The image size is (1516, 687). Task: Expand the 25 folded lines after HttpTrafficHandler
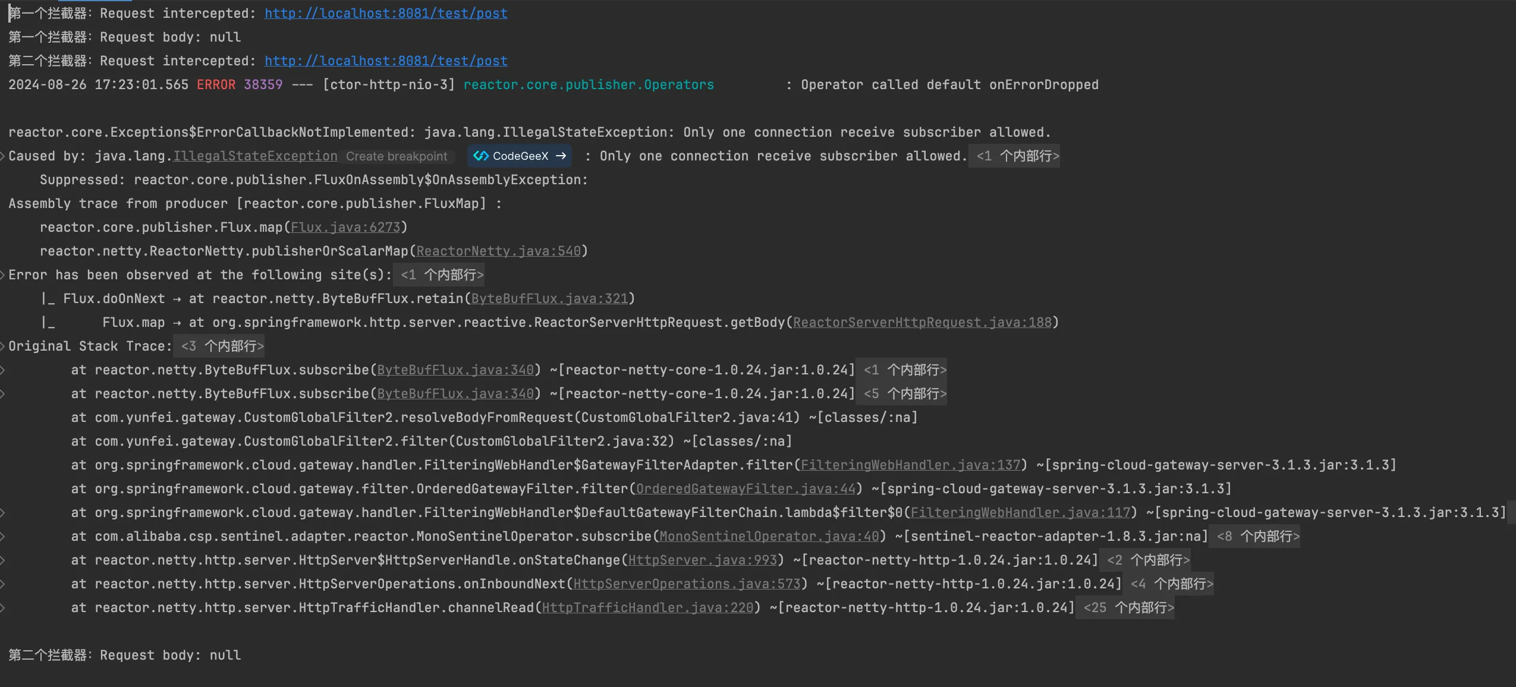pyautogui.click(x=1125, y=607)
